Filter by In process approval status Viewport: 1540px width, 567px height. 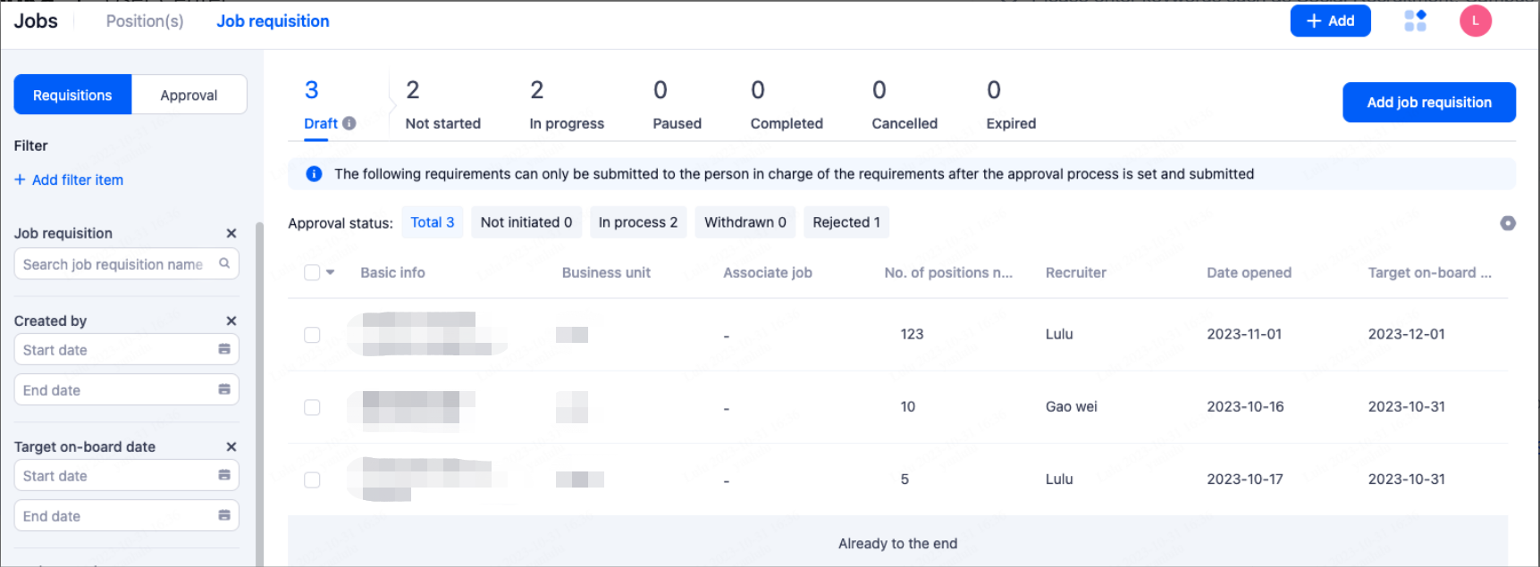[x=637, y=222]
